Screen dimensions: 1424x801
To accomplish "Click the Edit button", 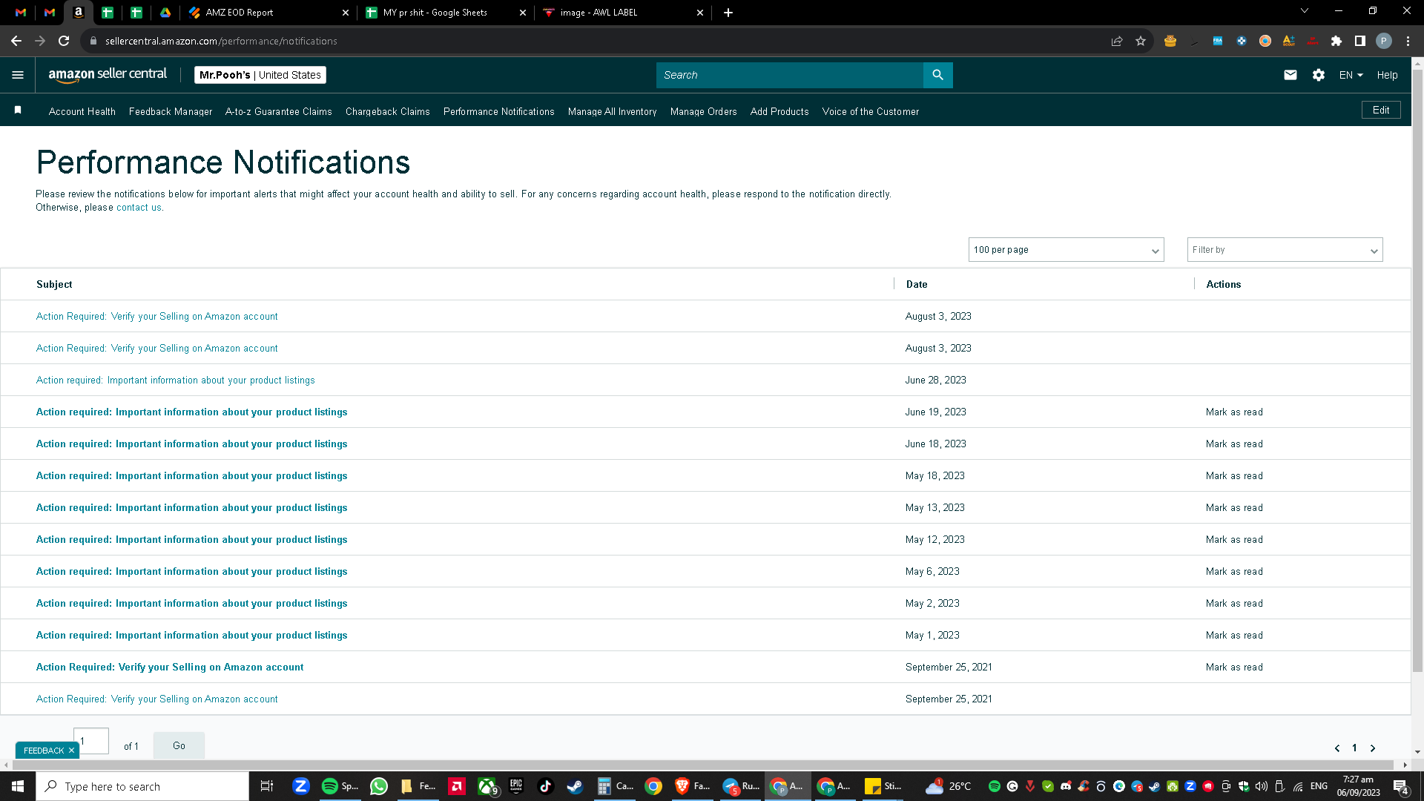I will 1381,110.
